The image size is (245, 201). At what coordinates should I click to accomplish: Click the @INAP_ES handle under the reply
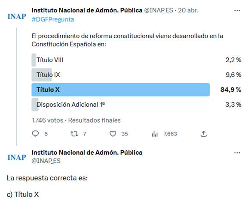[46, 161]
